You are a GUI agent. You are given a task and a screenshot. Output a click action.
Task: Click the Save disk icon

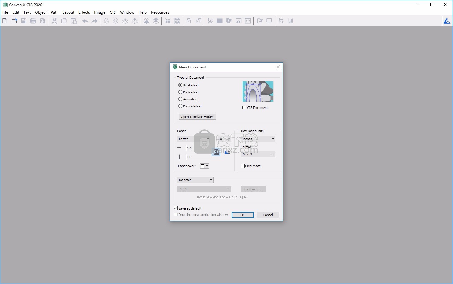point(24,21)
